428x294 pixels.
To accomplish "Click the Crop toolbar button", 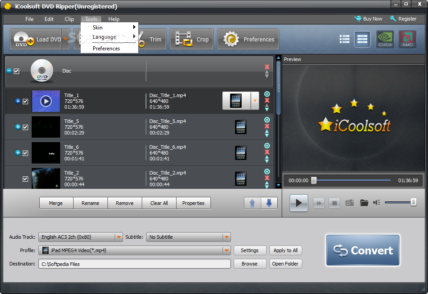I will [x=192, y=39].
